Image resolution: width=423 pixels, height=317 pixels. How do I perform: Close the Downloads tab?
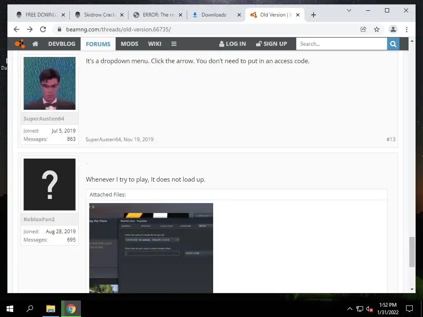point(239,15)
